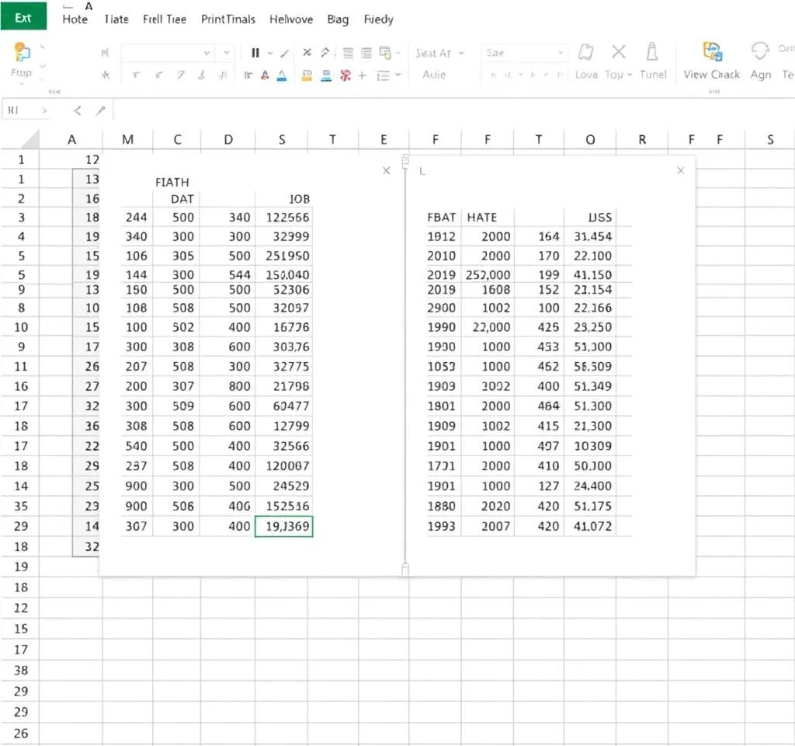The image size is (795, 746).
Task: Toggle the bold double-bar icon
Action: pos(255,53)
